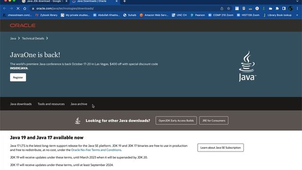
Task: Click the padlock site info icon
Action: pyautogui.click(x=33, y=8)
